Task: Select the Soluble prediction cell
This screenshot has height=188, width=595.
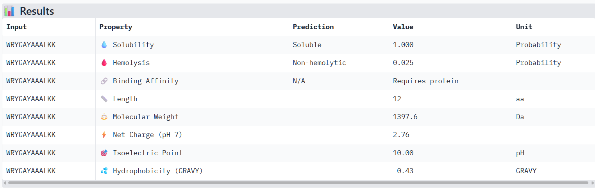Action: (307, 45)
